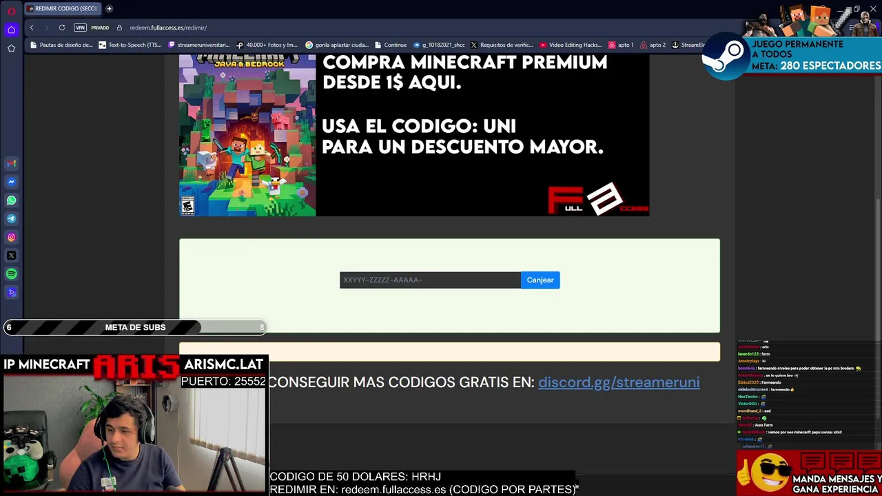Screen dimensions: 882x496
Task: Open Instagram in the Opera sidebar
Action: 11,237
